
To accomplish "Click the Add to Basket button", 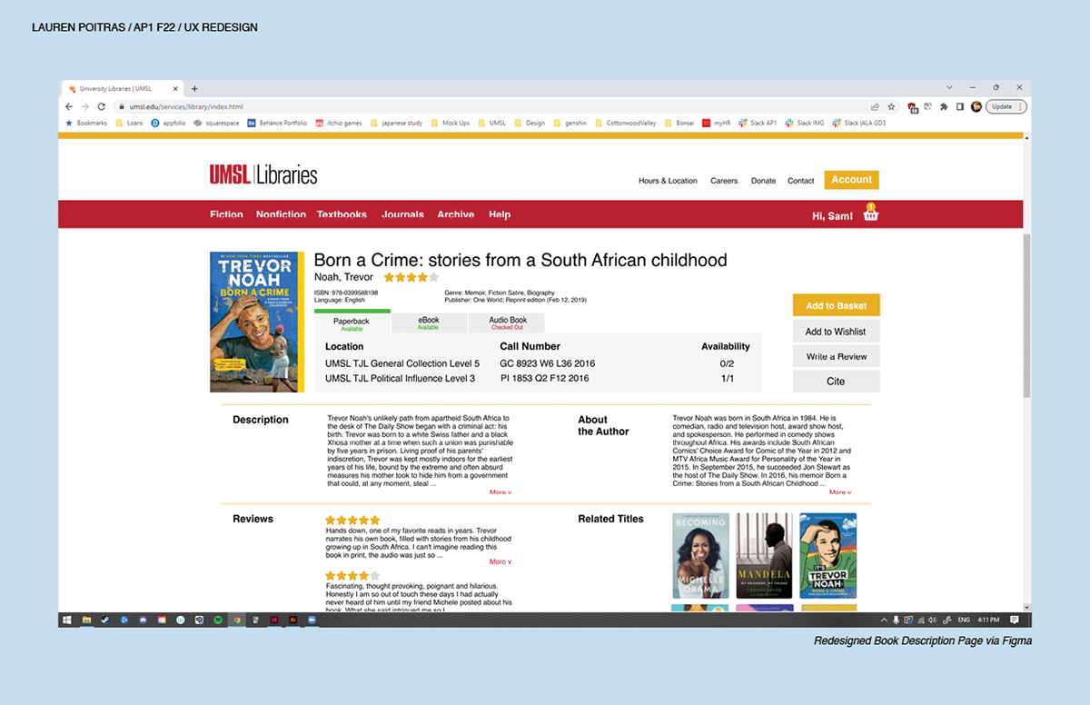I will click(x=836, y=305).
